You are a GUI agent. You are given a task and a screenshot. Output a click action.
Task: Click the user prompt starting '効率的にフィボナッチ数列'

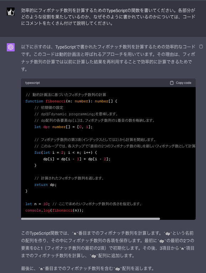[x=108, y=17]
